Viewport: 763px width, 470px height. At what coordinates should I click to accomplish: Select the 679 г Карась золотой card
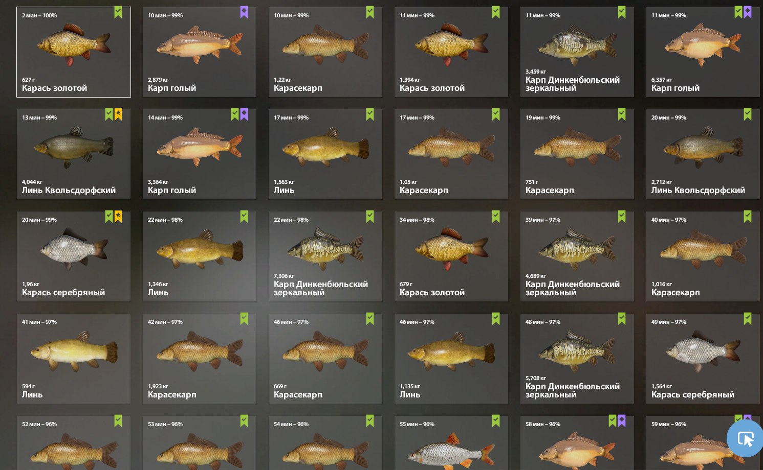(451, 256)
